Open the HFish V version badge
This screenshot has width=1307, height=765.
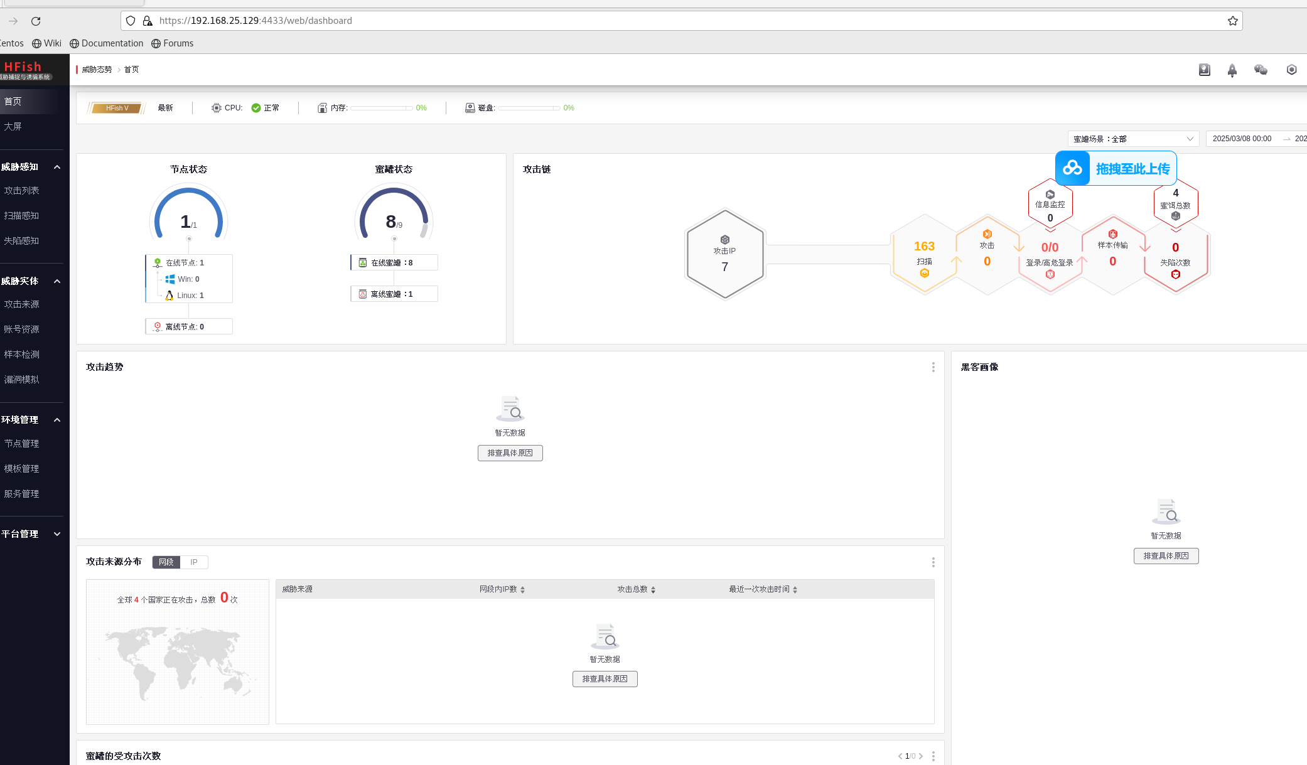click(117, 108)
